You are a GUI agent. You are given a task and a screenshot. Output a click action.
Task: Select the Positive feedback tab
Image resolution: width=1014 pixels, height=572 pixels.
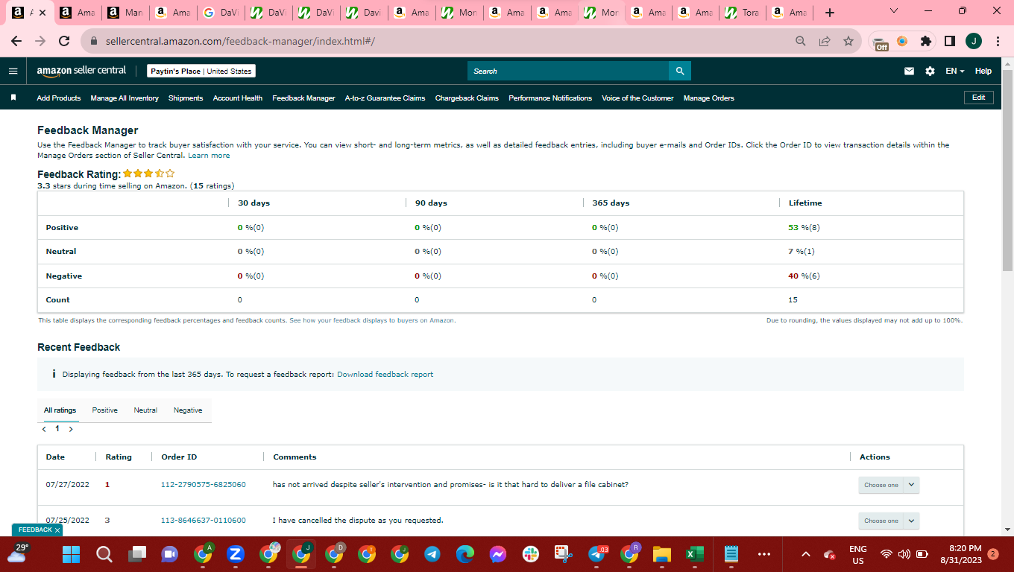point(105,410)
